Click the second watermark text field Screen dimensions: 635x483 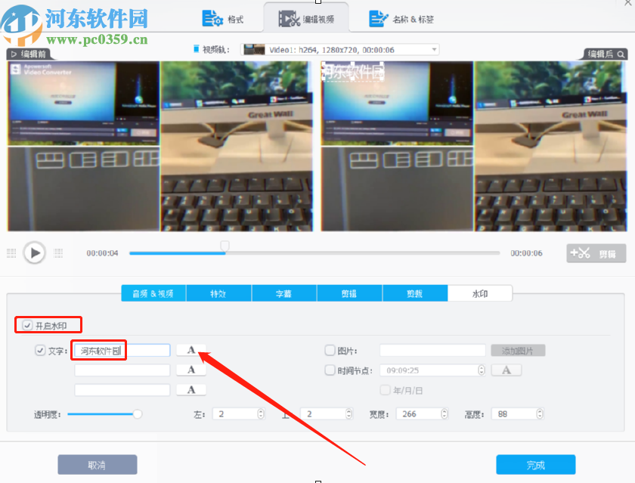(x=122, y=370)
